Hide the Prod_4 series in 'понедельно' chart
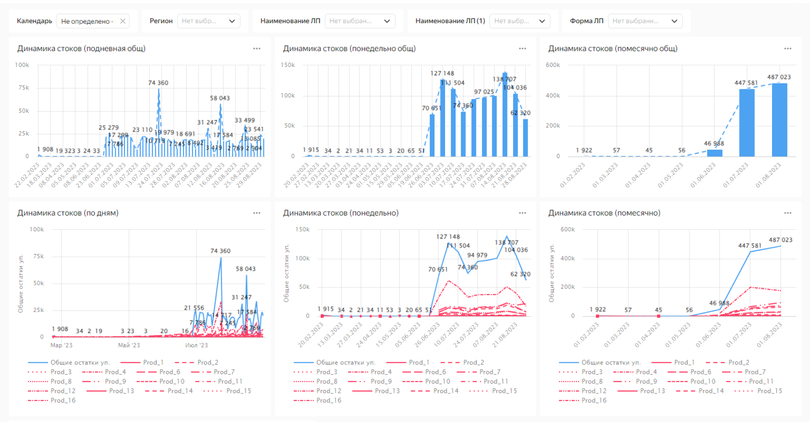The width and height of the screenshot is (810, 422). (370, 372)
